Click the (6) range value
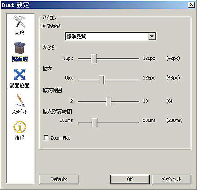 tap(169, 101)
